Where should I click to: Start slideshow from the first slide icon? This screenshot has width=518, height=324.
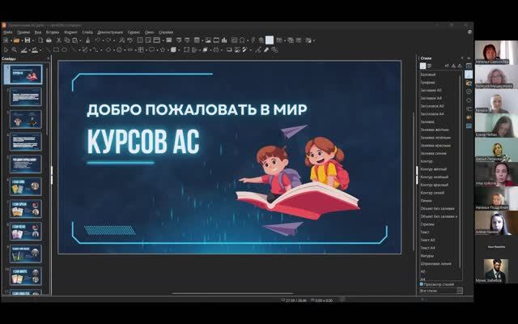(x=179, y=40)
